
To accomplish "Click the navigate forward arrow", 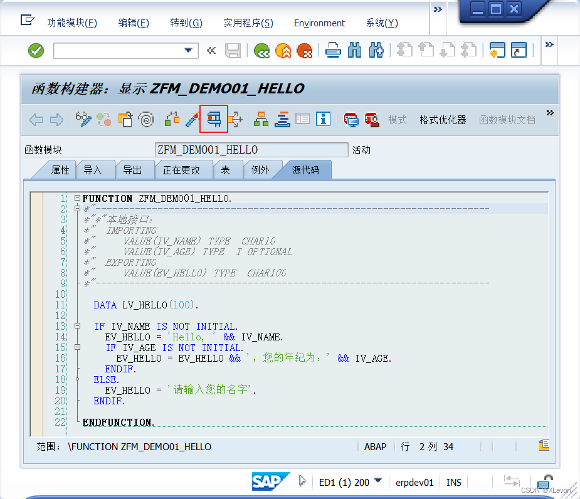I will [x=56, y=120].
